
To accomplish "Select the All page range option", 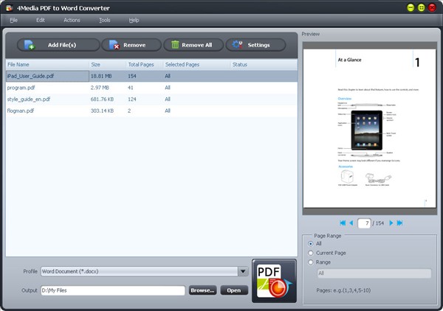I will pos(310,243).
